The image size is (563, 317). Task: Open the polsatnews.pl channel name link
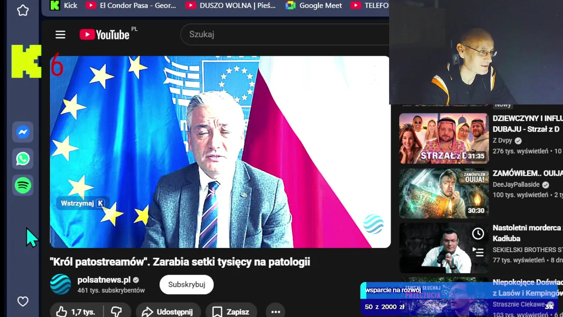point(104,280)
